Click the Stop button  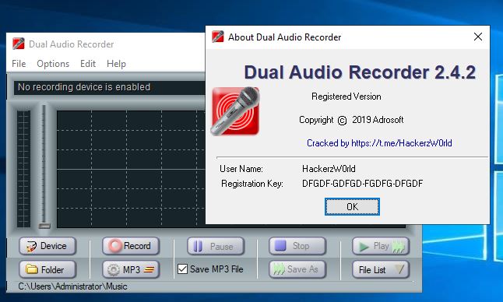click(297, 246)
